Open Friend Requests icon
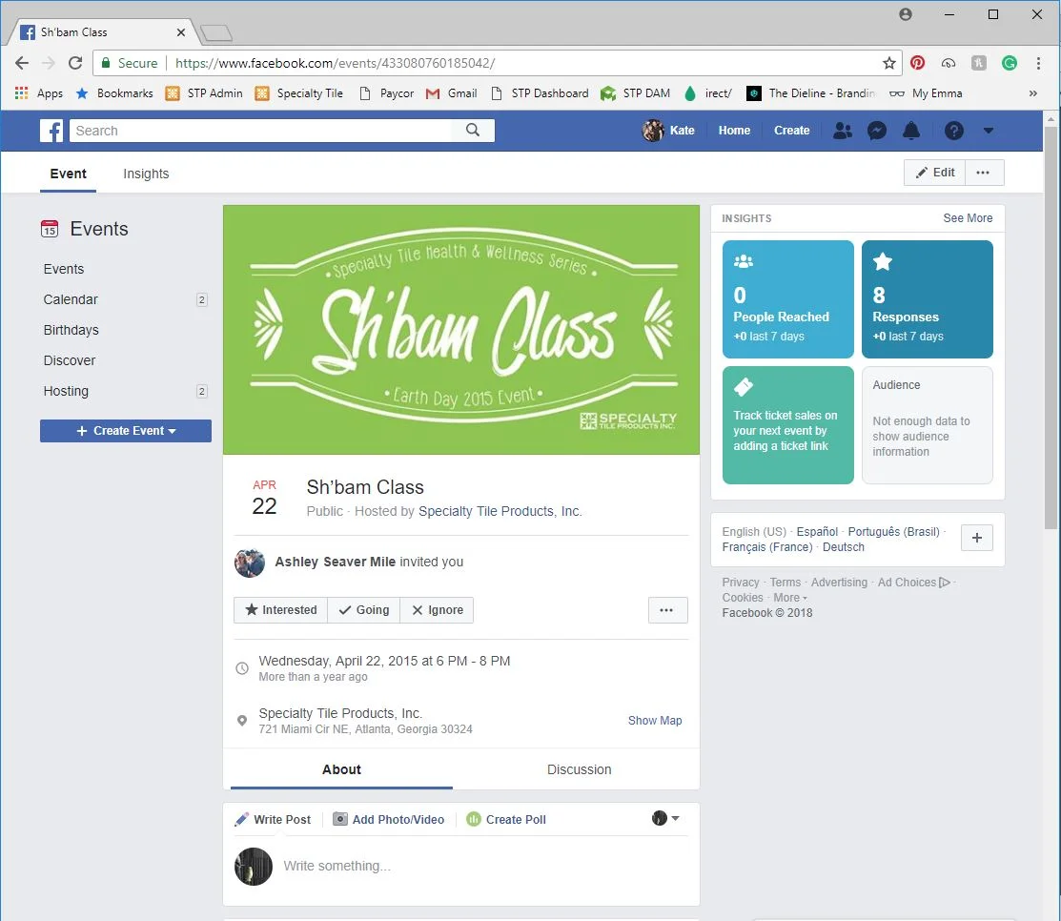Viewport: 1061px width, 921px height. pos(843,131)
